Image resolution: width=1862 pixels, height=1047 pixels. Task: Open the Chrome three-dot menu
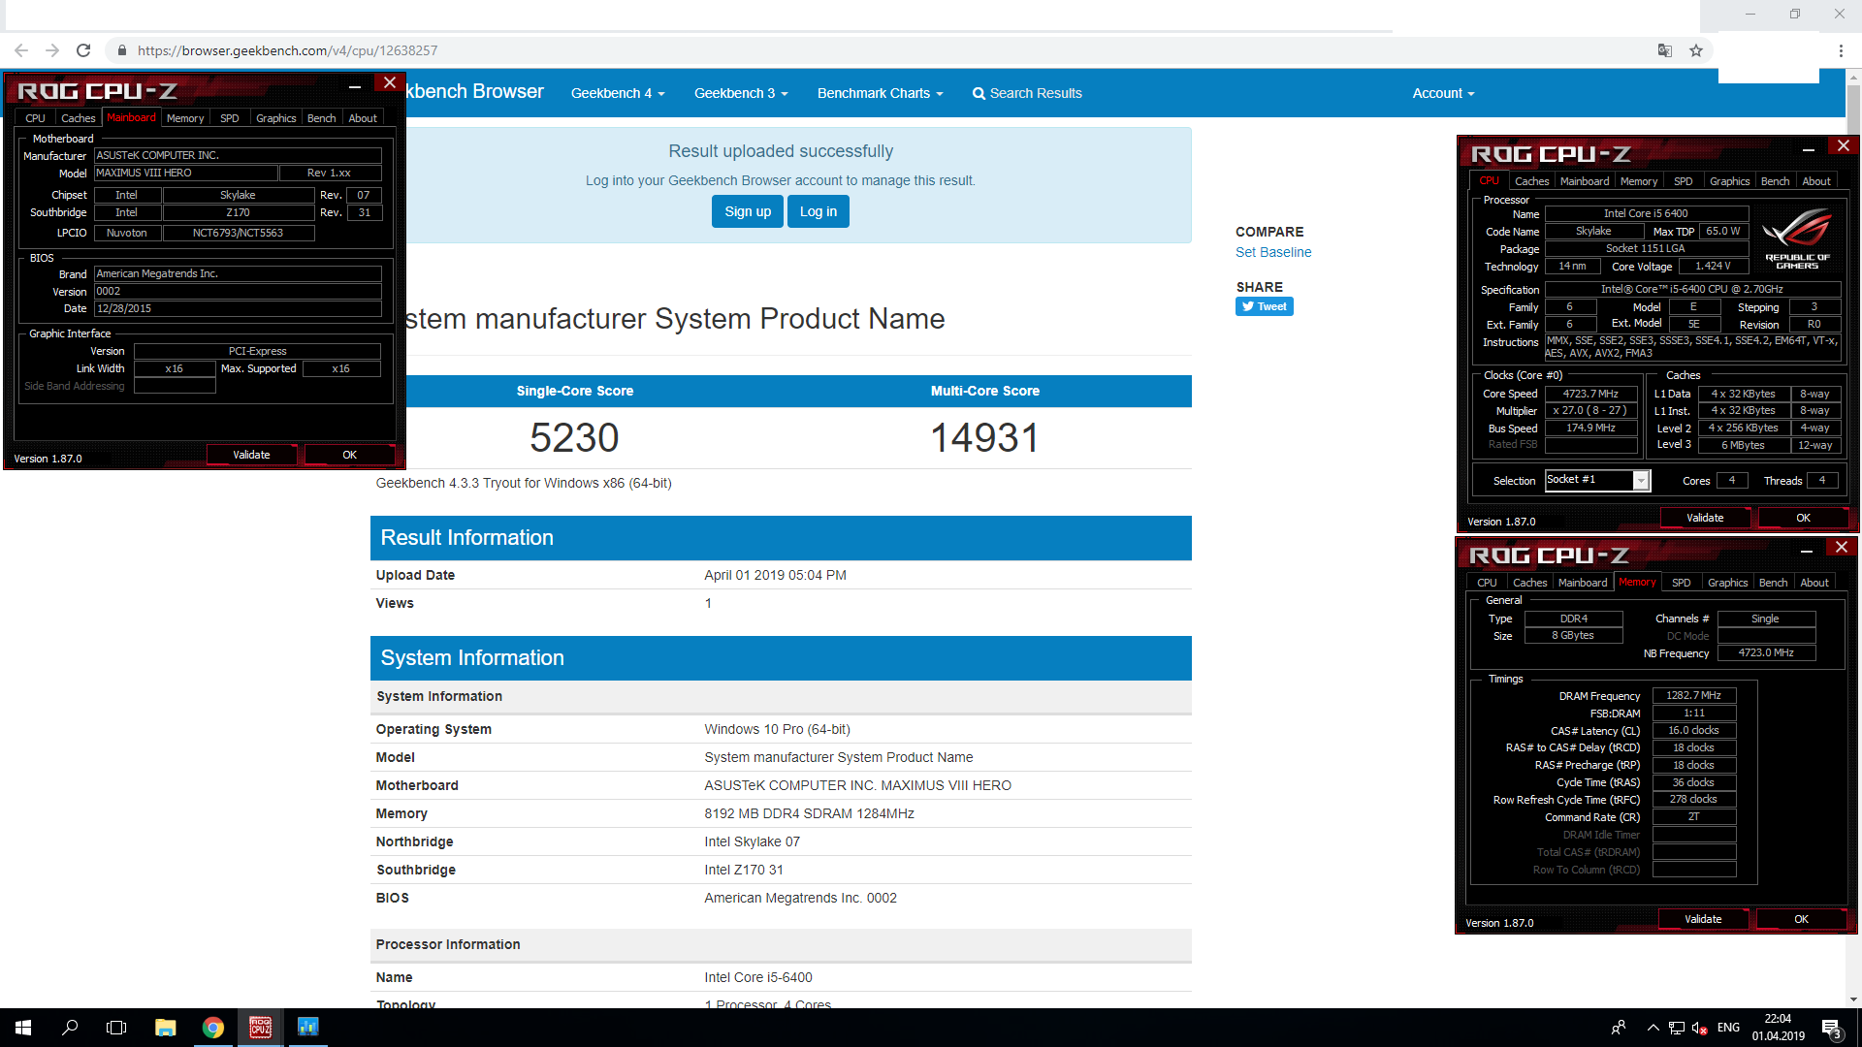tap(1841, 50)
